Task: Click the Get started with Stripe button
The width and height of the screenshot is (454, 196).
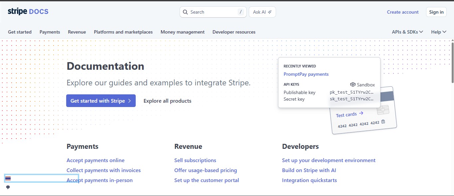Action: pos(101,101)
